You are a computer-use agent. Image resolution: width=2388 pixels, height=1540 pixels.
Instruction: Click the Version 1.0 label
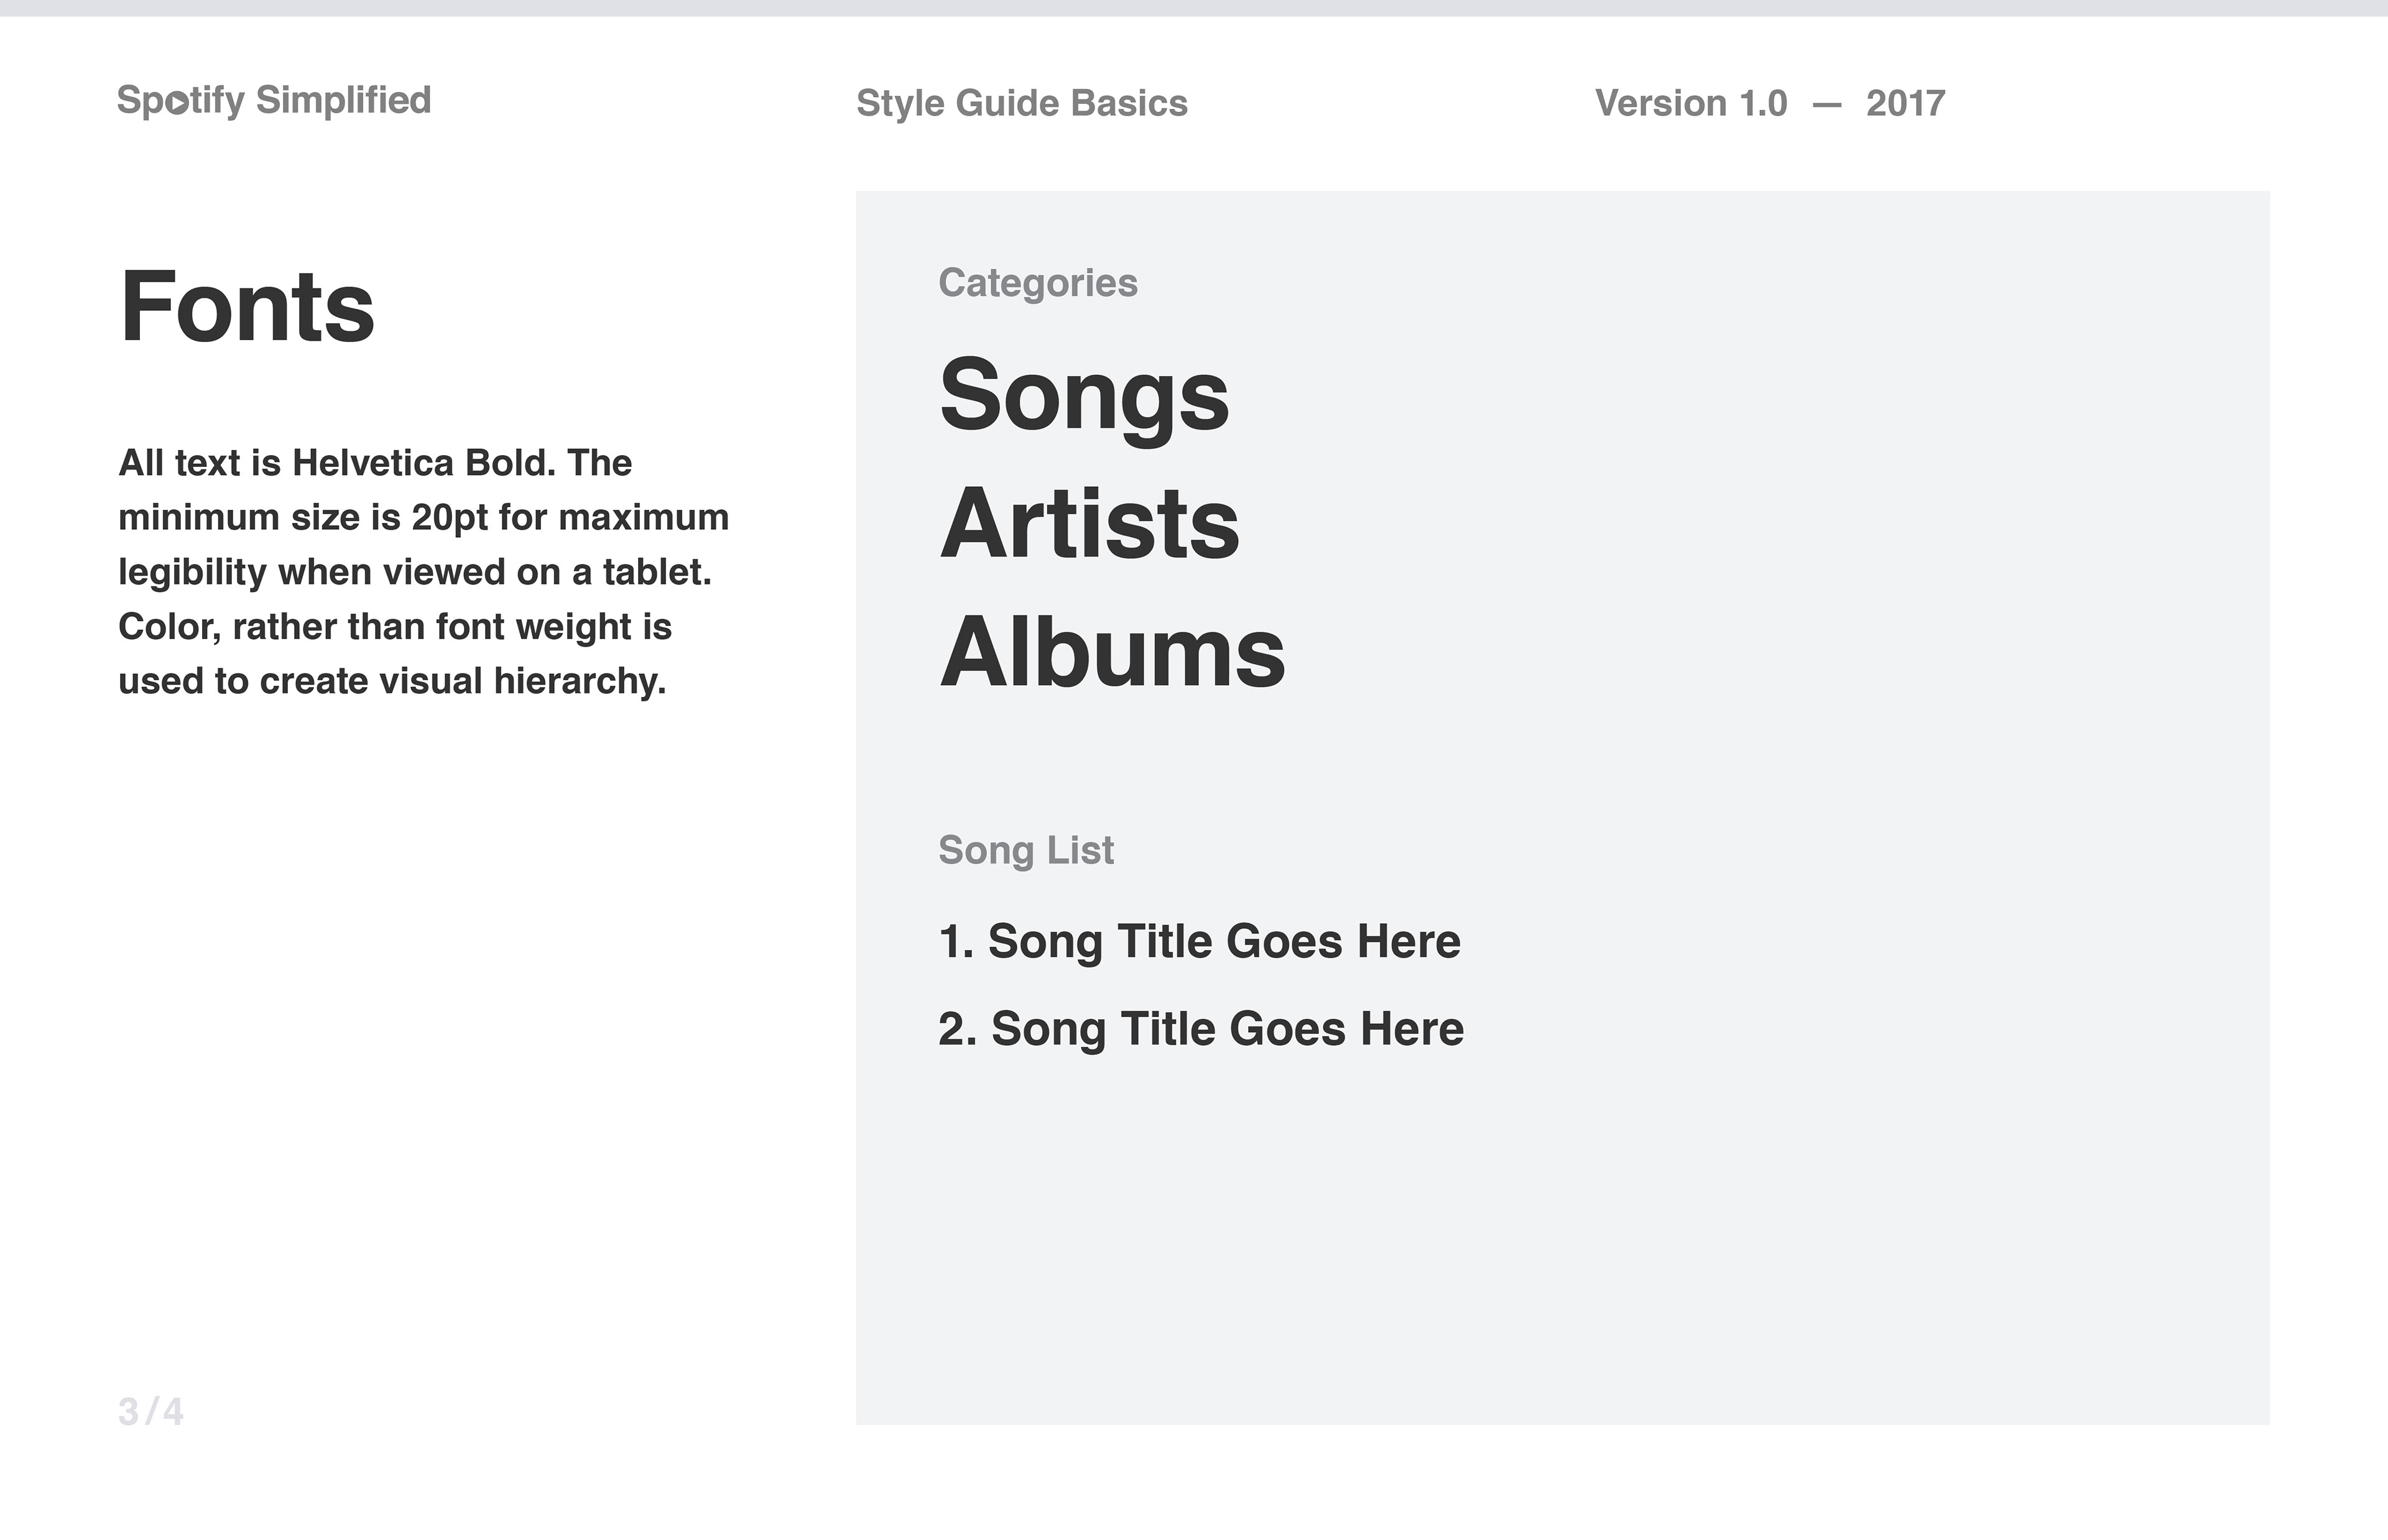pos(1691,104)
